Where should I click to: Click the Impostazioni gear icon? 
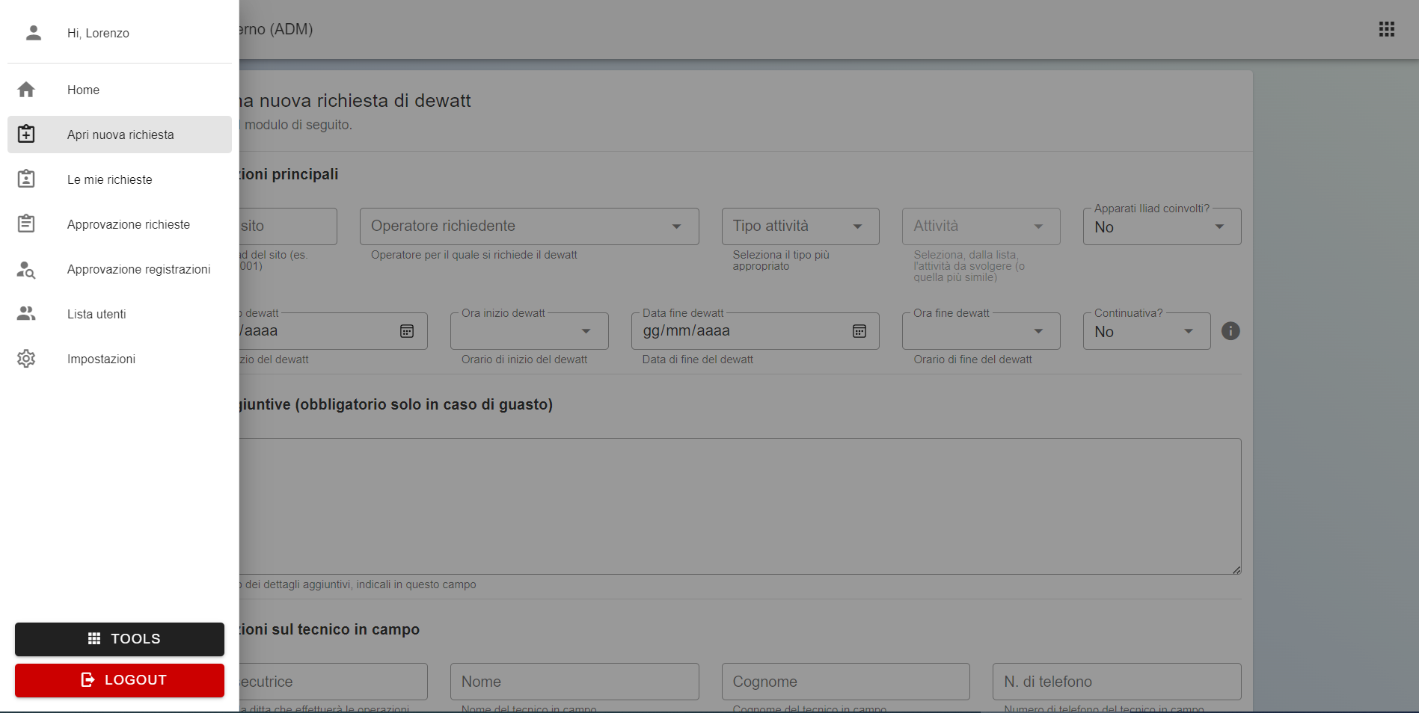coord(26,359)
